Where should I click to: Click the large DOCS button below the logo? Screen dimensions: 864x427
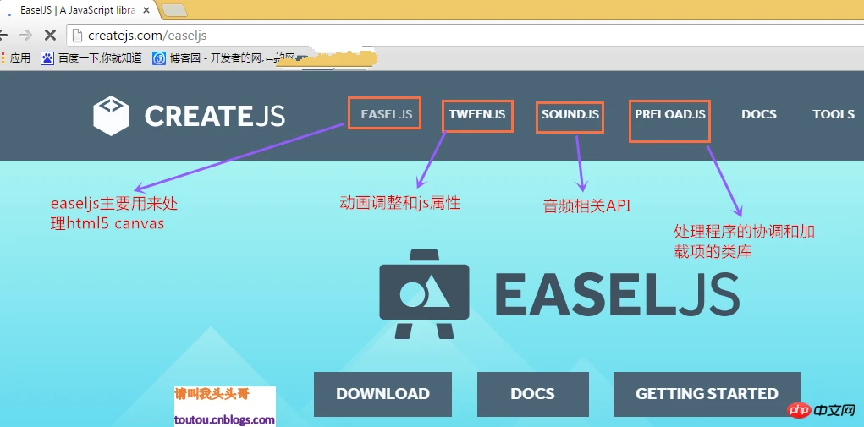point(533,394)
